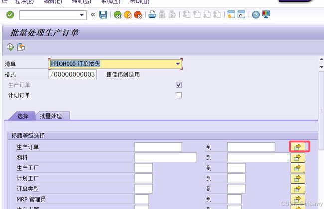Click the Next Page icon
The height and width of the screenshot is (209, 324).
207,15
